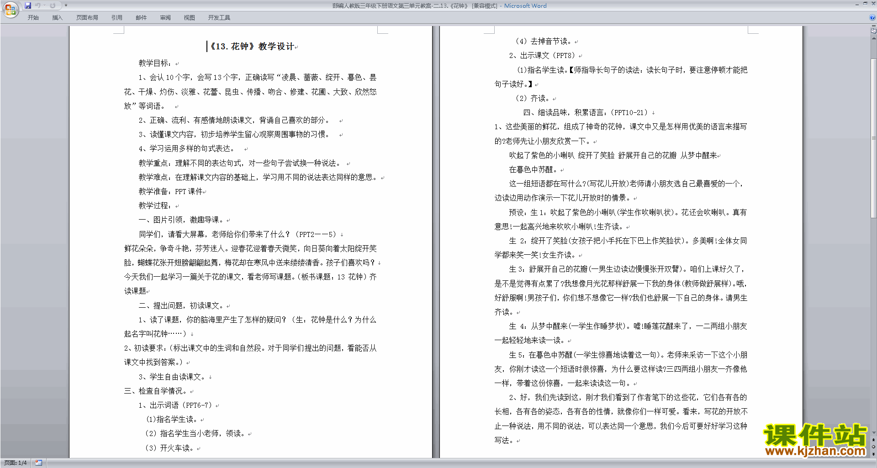Click the title 《13.花钟》教学设计
877x468 pixels.
[x=252, y=46]
